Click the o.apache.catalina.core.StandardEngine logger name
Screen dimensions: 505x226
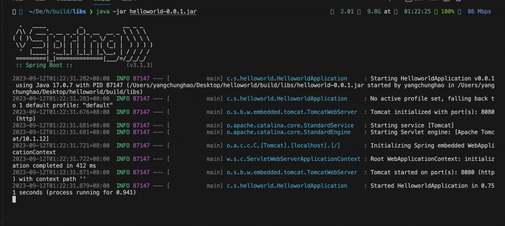(x=289, y=132)
